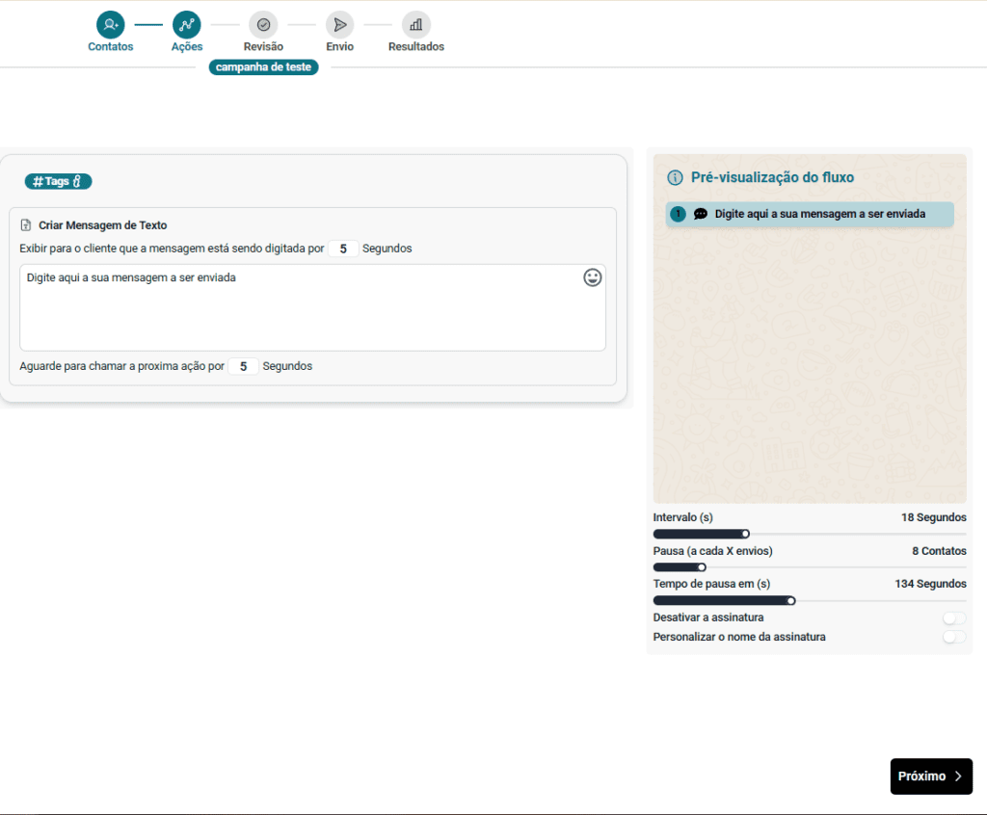Image resolution: width=987 pixels, height=815 pixels.
Task: Click the Próximo button
Action: [930, 776]
